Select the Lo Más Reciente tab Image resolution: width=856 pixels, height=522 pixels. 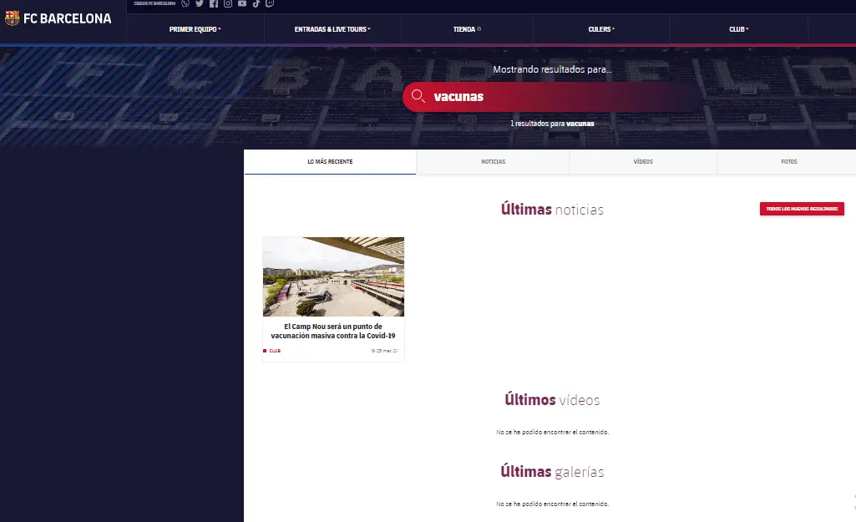[x=330, y=162]
